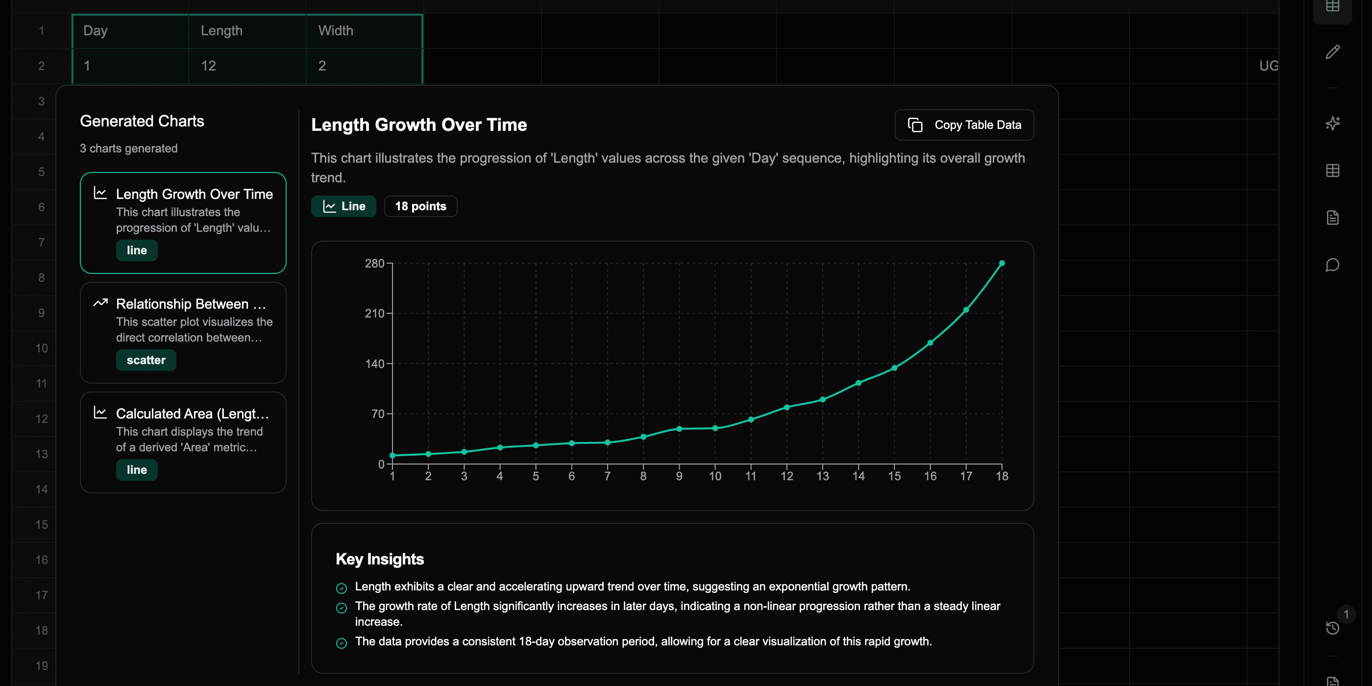The height and width of the screenshot is (686, 1372).
Task: Open the chat bubble icon in sidebar
Action: (x=1332, y=265)
